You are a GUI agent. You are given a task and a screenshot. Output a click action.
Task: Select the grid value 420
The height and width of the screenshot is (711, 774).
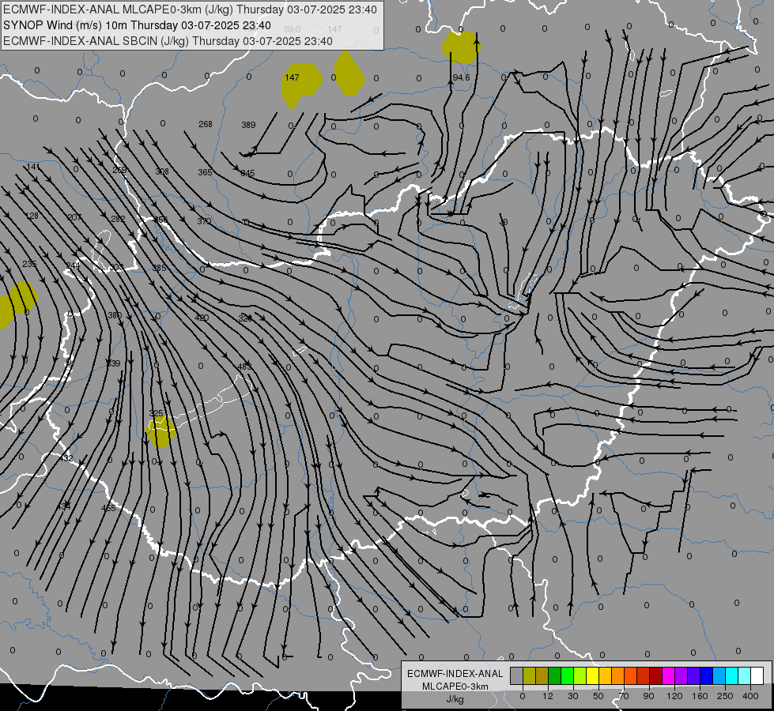pos(202,318)
